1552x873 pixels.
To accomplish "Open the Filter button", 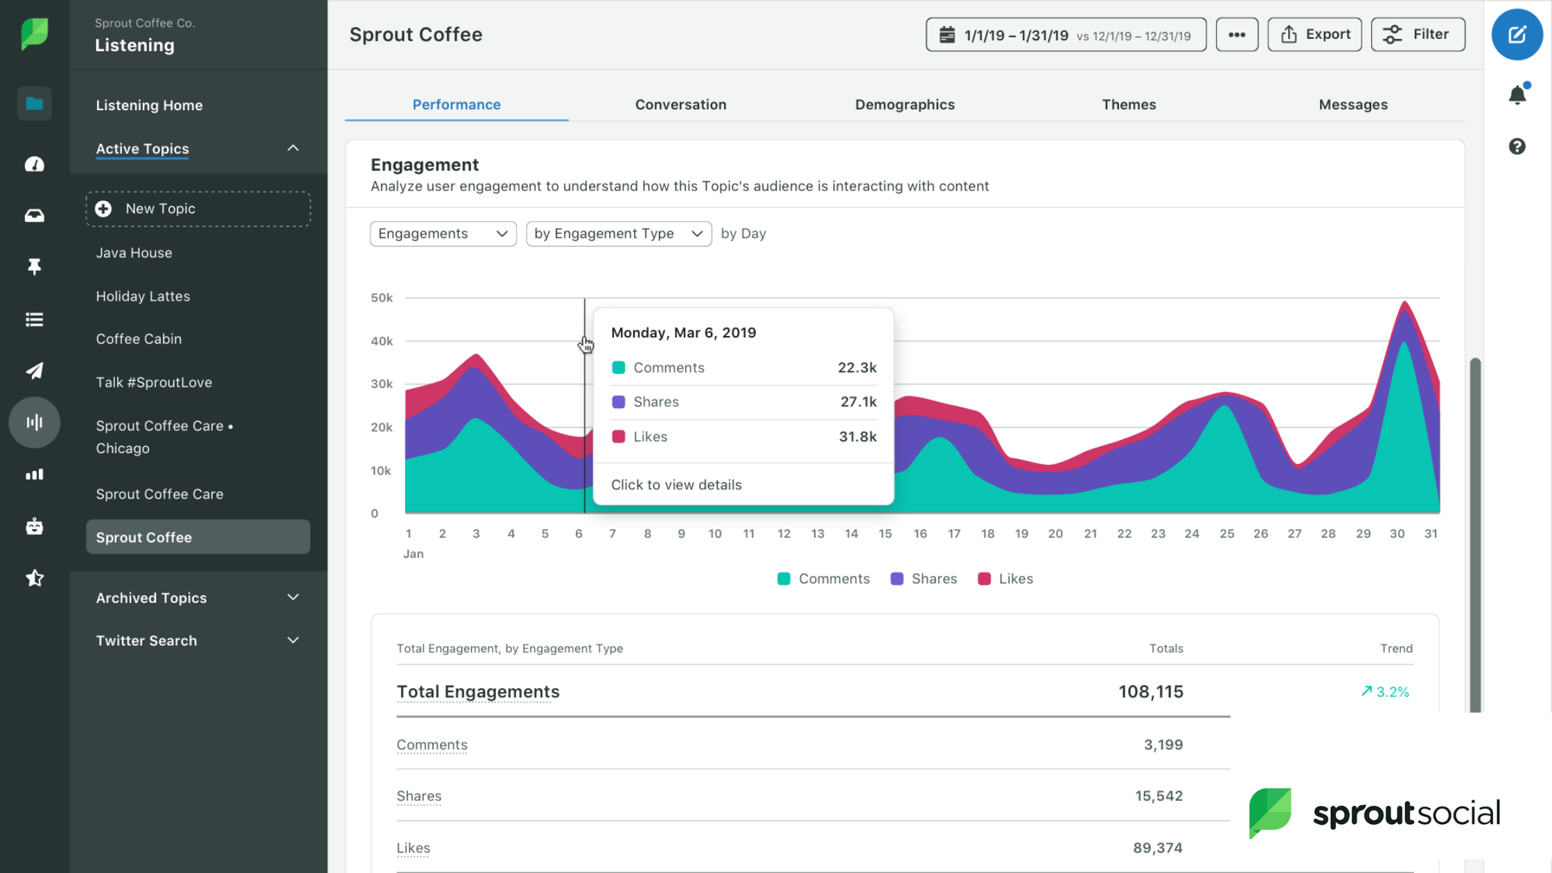I will click(x=1418, y=35).
